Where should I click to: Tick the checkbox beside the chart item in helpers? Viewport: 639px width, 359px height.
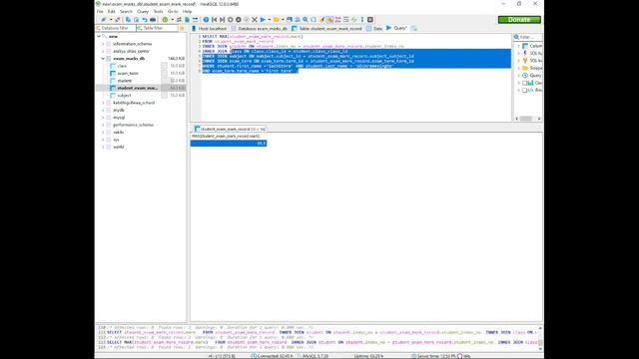click(524, 83)
